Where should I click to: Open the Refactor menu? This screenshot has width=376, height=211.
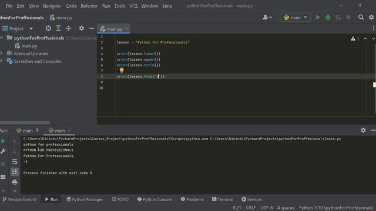[x=89, y=6]
